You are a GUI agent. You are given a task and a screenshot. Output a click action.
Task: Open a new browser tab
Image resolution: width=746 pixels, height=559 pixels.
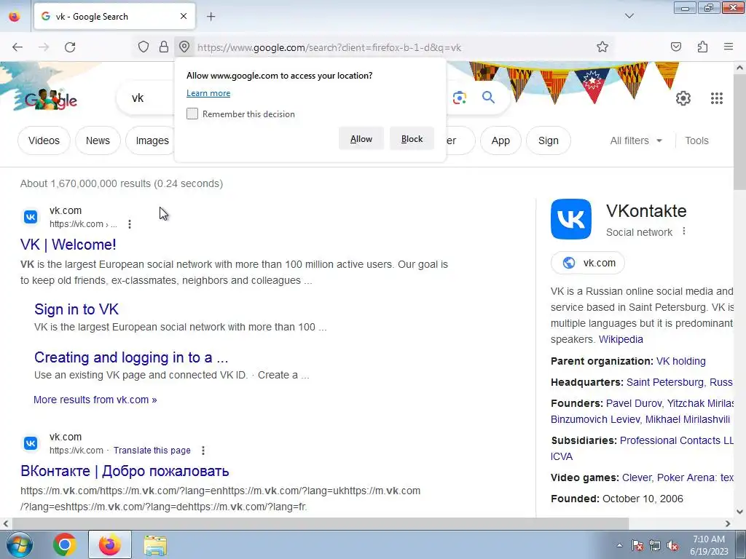(211, 17)
